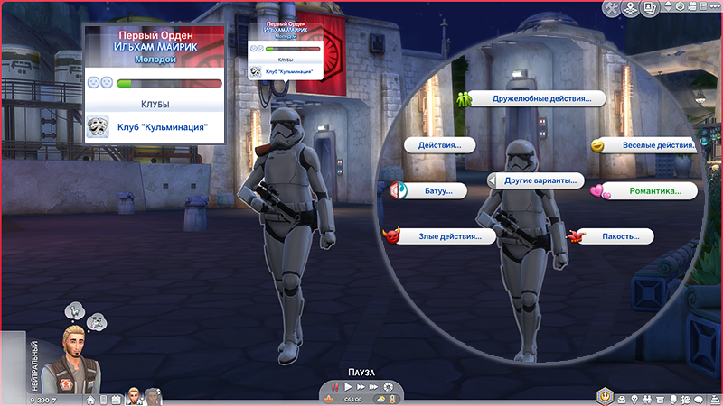The width and height of the screenshot is (723, 406).
Task: Pause the game with red pause button
Action: click(x=335, y=388)
